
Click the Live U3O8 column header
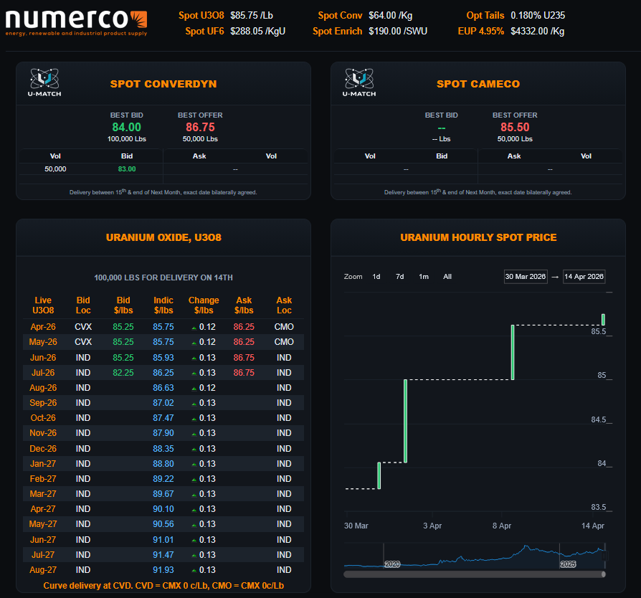tap(43, 305)
